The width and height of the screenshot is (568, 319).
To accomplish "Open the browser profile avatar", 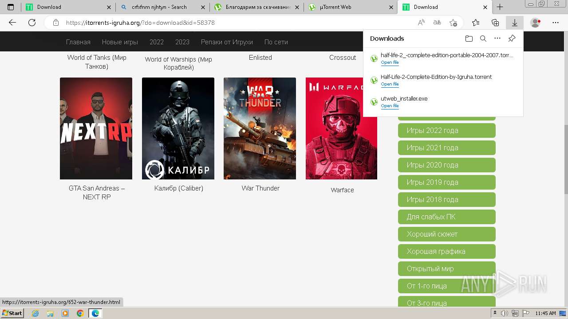I will (x=536, y=23).
